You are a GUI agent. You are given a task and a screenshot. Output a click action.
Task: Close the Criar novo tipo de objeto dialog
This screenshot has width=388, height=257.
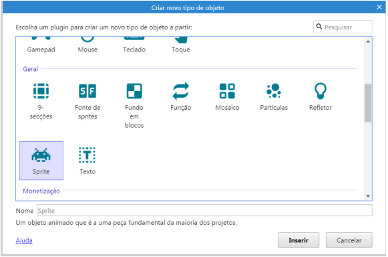tap(379, 7)
